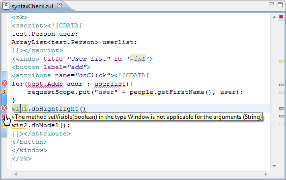Jump to the for-loop error marker in overview ruler
Image resolution: width=286 pixels, height=180 pixels.
coord(281,85)
